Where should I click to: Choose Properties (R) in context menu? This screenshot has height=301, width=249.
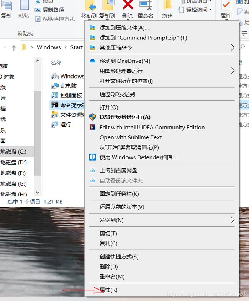tap(162, 290)
